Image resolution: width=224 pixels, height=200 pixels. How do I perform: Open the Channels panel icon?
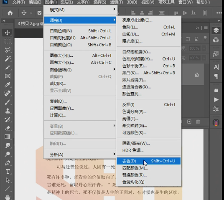(x=216, y=40)
